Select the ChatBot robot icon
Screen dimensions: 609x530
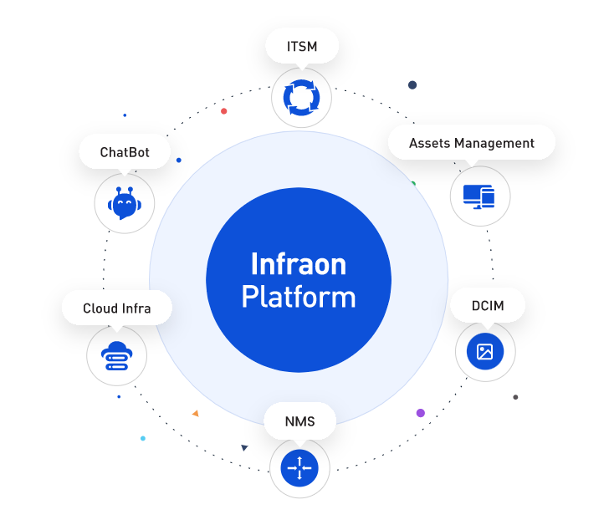tap(125, 203)
